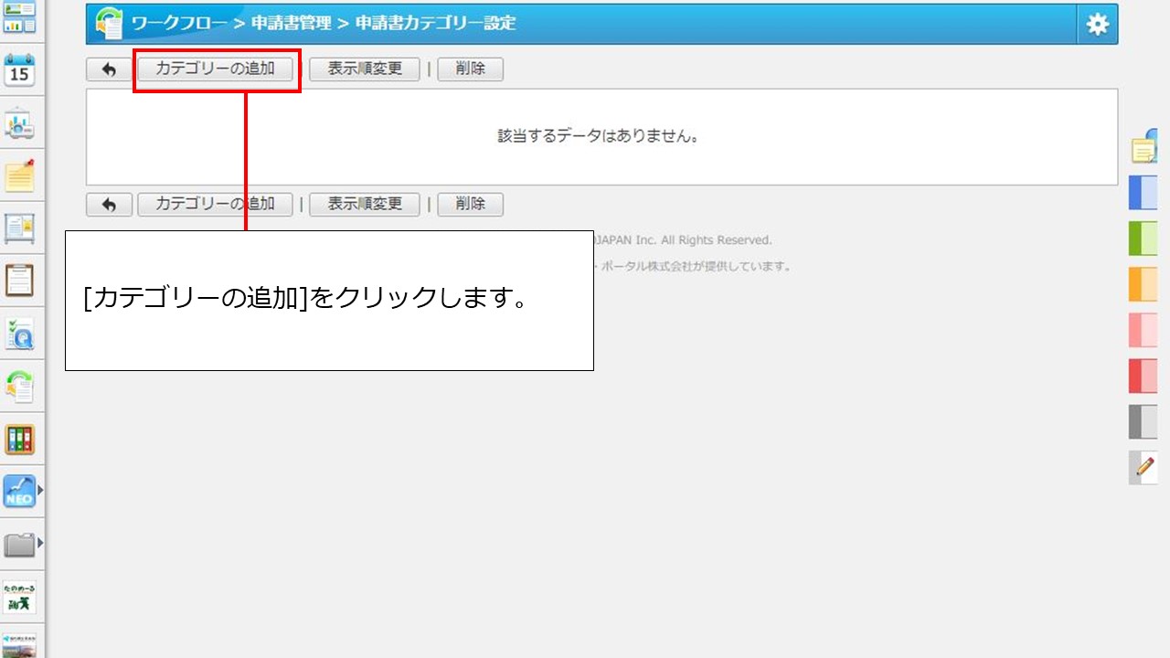1170x658 pixels.
Task: Click 申請書カテゴリー設定 breadcrumb text
Action: pos(435,23)
